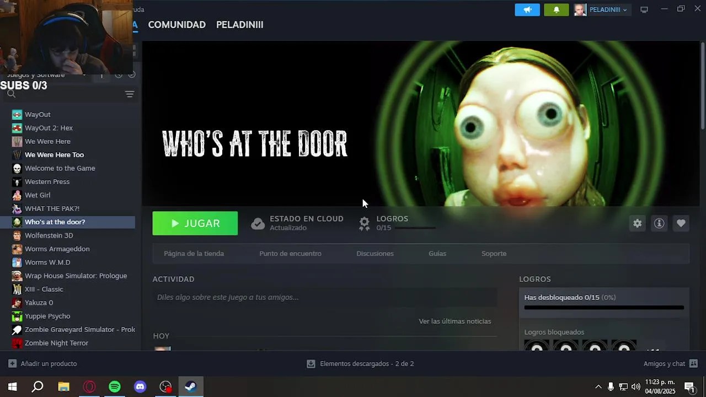The width and height of the screenshot is (706, 397).
Task: Open the volume tray icon
Action: tap(636, 387)
